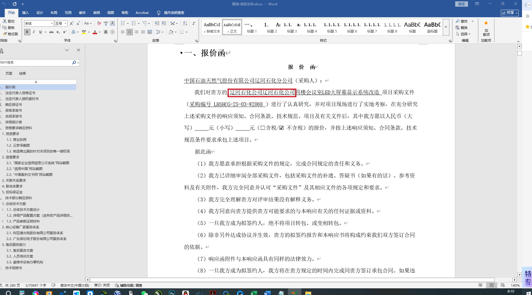
Task: Click the sort A-Z icon
Action: pos(185,24)
